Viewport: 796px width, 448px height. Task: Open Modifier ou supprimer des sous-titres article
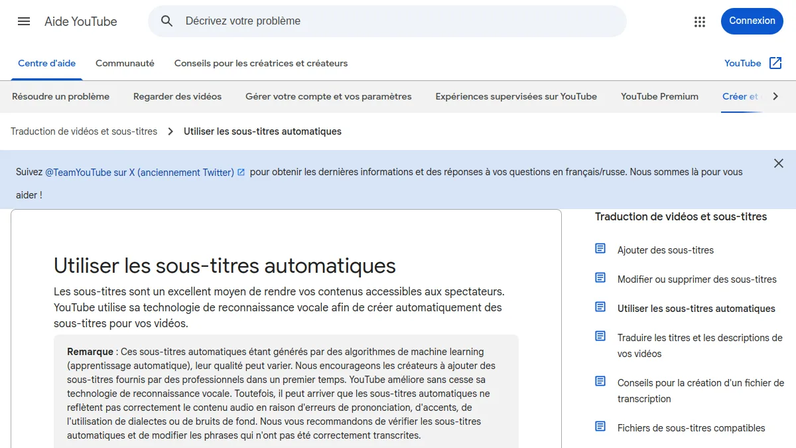696,279
